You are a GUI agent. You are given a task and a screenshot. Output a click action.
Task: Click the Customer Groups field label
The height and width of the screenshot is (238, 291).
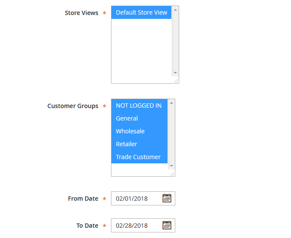tap(73, 106)
